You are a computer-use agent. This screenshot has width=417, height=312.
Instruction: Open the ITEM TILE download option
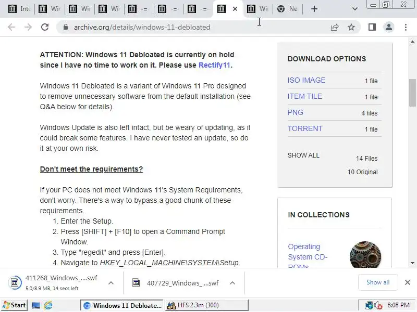coord(305,96)
